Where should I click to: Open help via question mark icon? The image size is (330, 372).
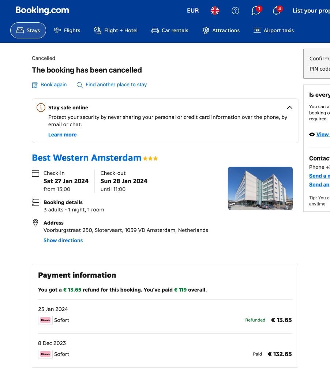tap(235, 11)
